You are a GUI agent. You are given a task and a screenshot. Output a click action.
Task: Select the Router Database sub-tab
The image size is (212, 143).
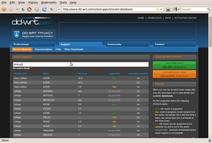pyautogui.click(x=22, y=49)
